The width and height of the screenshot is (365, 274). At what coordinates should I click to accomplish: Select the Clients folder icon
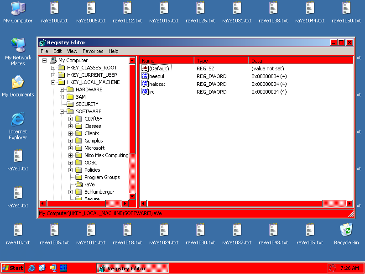[79, 133]
